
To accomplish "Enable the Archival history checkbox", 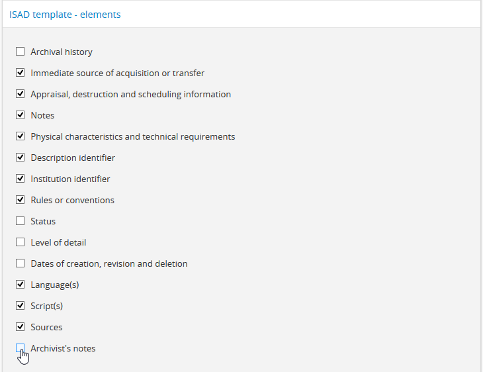I will point(21,52).
